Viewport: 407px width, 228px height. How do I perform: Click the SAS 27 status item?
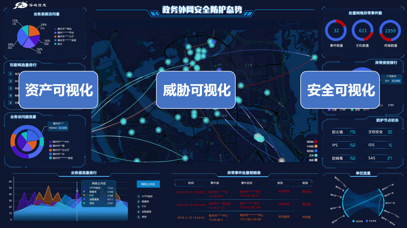(380, 158)
